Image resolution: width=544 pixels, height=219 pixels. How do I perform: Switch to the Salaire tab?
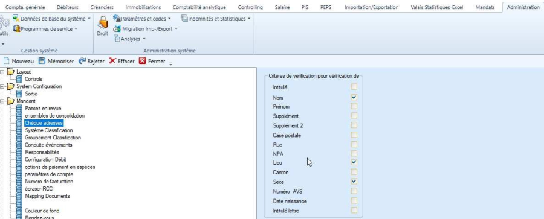click(x=282, y=7)
